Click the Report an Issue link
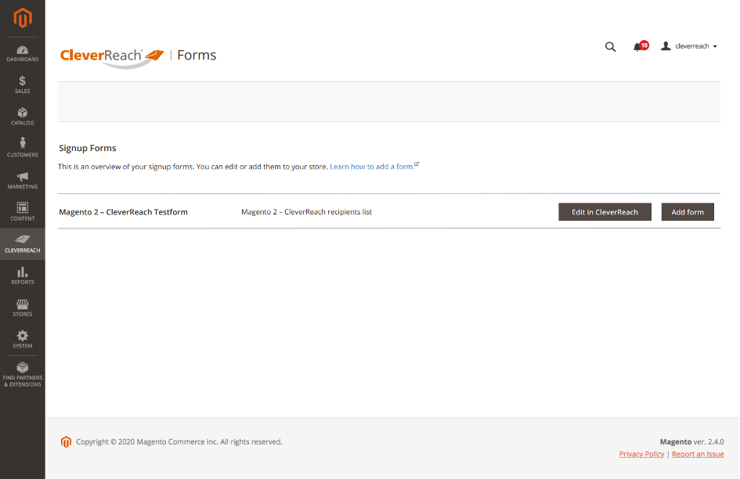This screenshot has height=479, width=740. coord(698,454)
